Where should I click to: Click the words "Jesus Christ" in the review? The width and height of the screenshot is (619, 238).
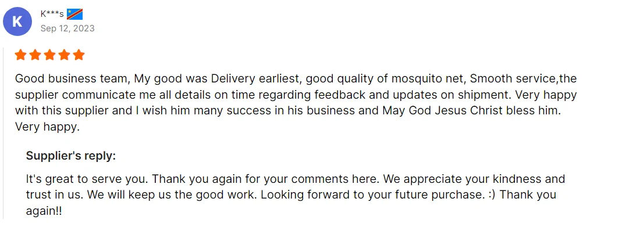pyautogui.click(x=467, y=110)
